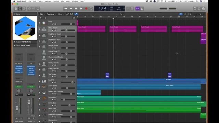Click the project movie artwork thumbnail

(25, 28)
